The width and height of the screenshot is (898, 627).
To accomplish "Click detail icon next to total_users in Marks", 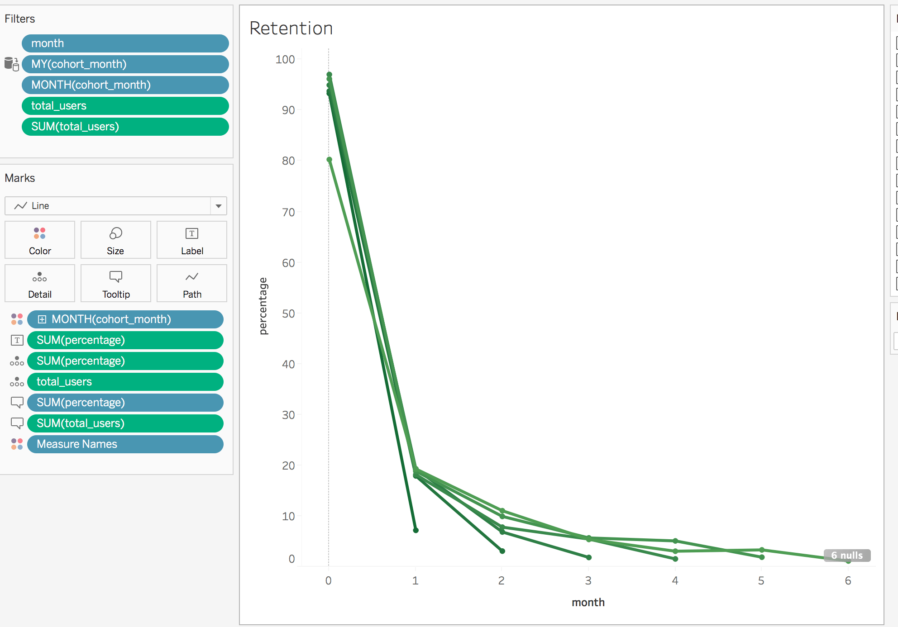I will coord(17,382).
